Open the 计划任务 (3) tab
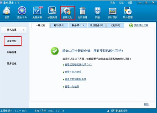Screen dimensions: 157x113 coord(96,25)
